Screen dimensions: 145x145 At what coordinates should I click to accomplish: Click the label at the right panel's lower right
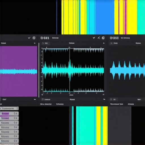pyautogui.click(x=139, y=99)
